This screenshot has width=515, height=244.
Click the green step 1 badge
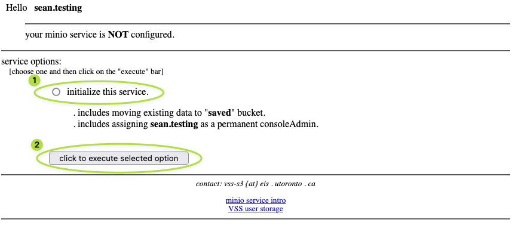tap(35, 80)
